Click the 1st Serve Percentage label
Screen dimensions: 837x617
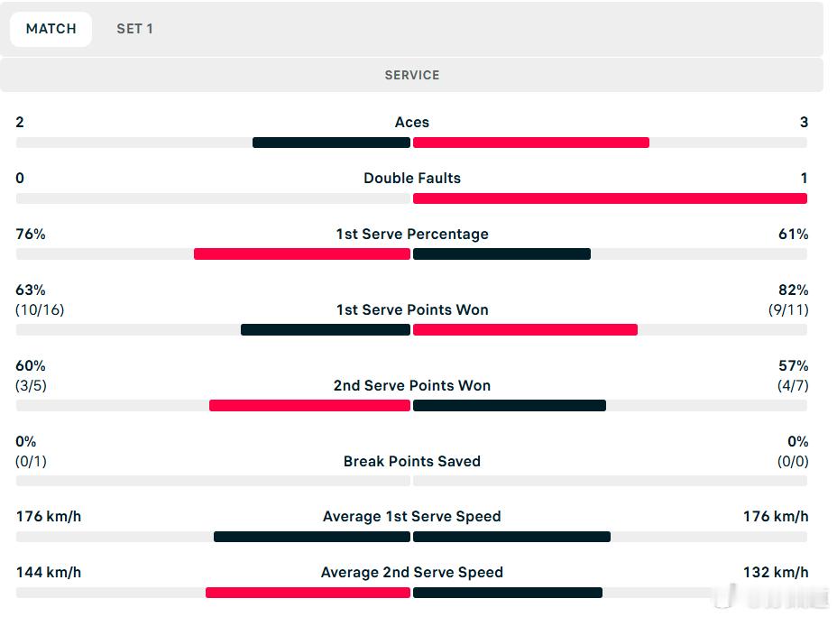pyautogui.click(x=411, y=235)
